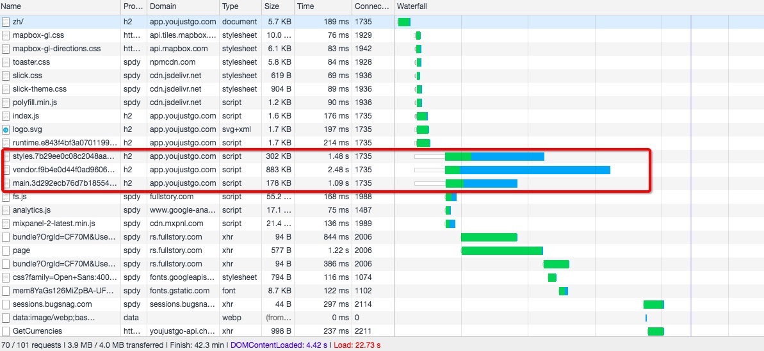Viewport: 764px width, 351px height.
Task: Click the file icon beside the main.3d292ecb script
Action: pos(5,183)
